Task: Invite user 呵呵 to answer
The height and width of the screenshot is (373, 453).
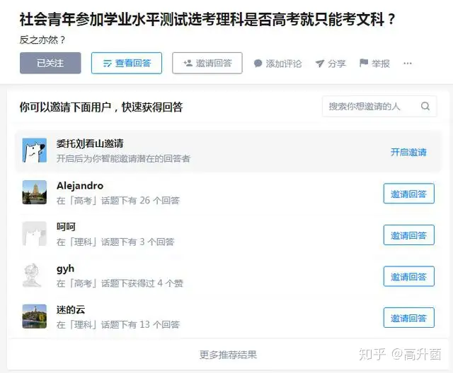Action: [x=409, y=235]
